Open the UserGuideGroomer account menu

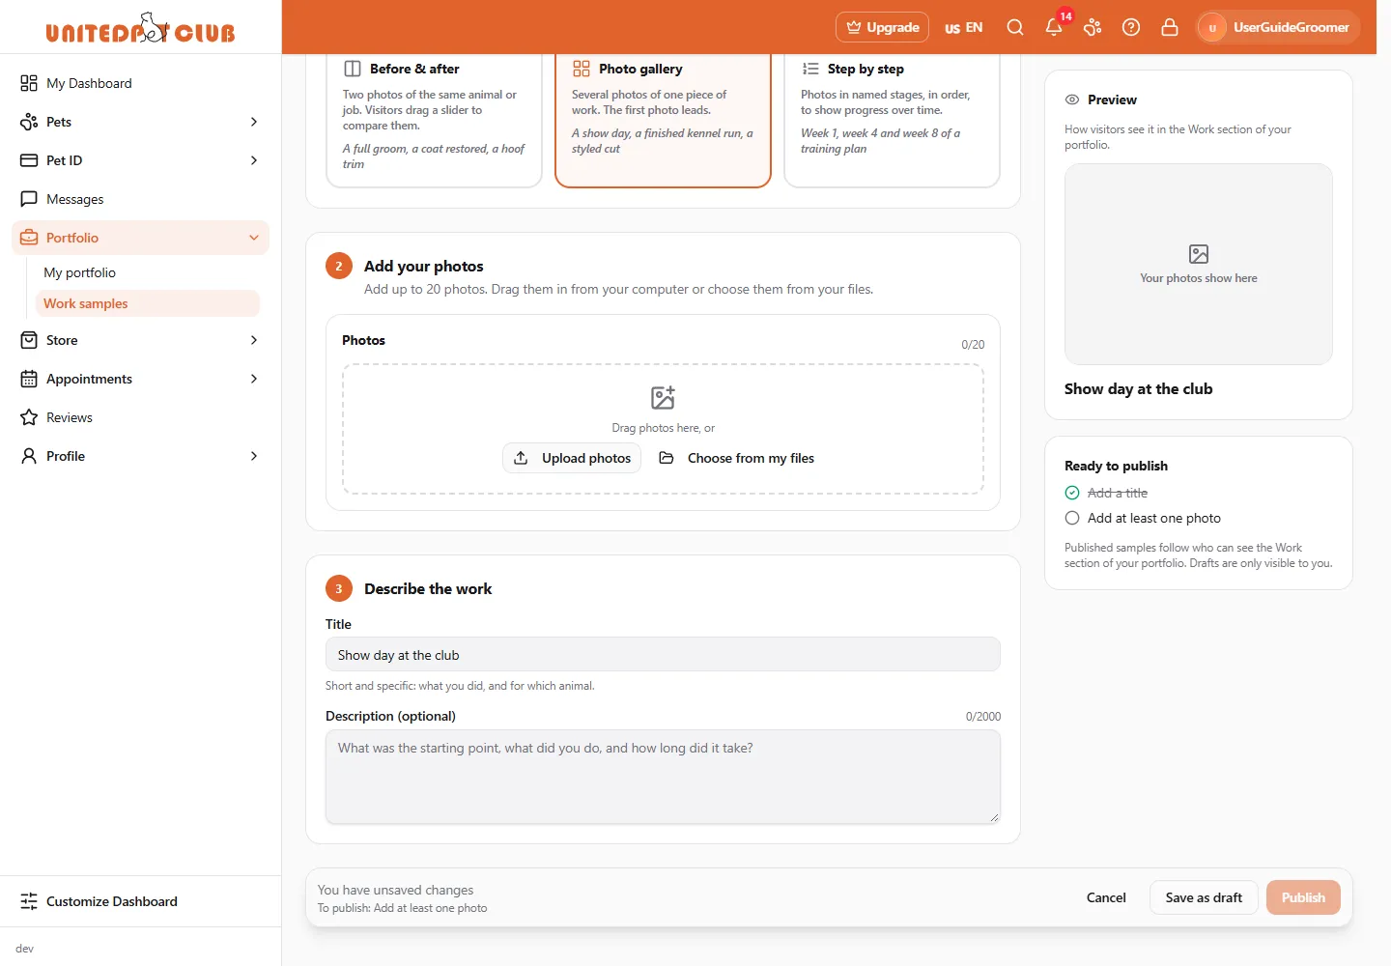tap(1278, 27)
